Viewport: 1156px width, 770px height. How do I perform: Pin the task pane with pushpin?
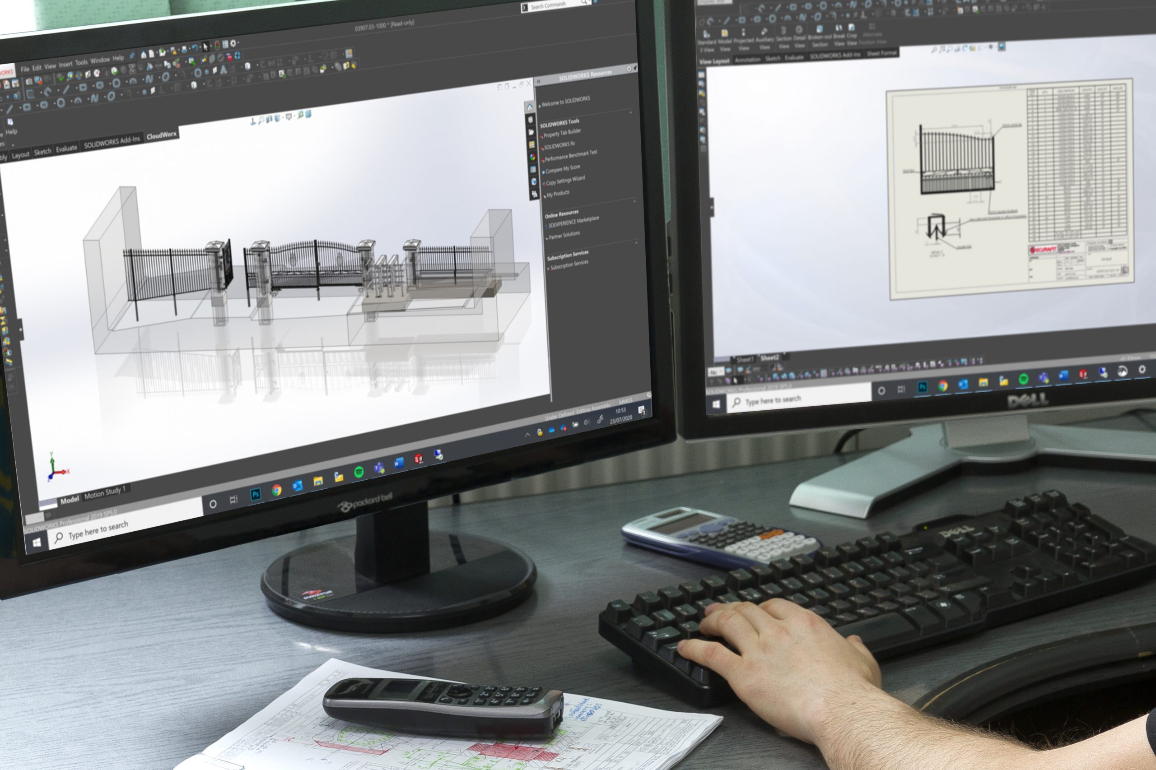point(635,68)
